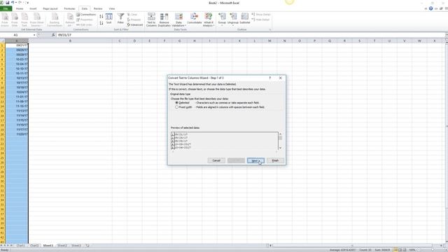Click the preview pane scroll up arrow
This screenshot has width=448, height=252.
click(x=280, y=134)
